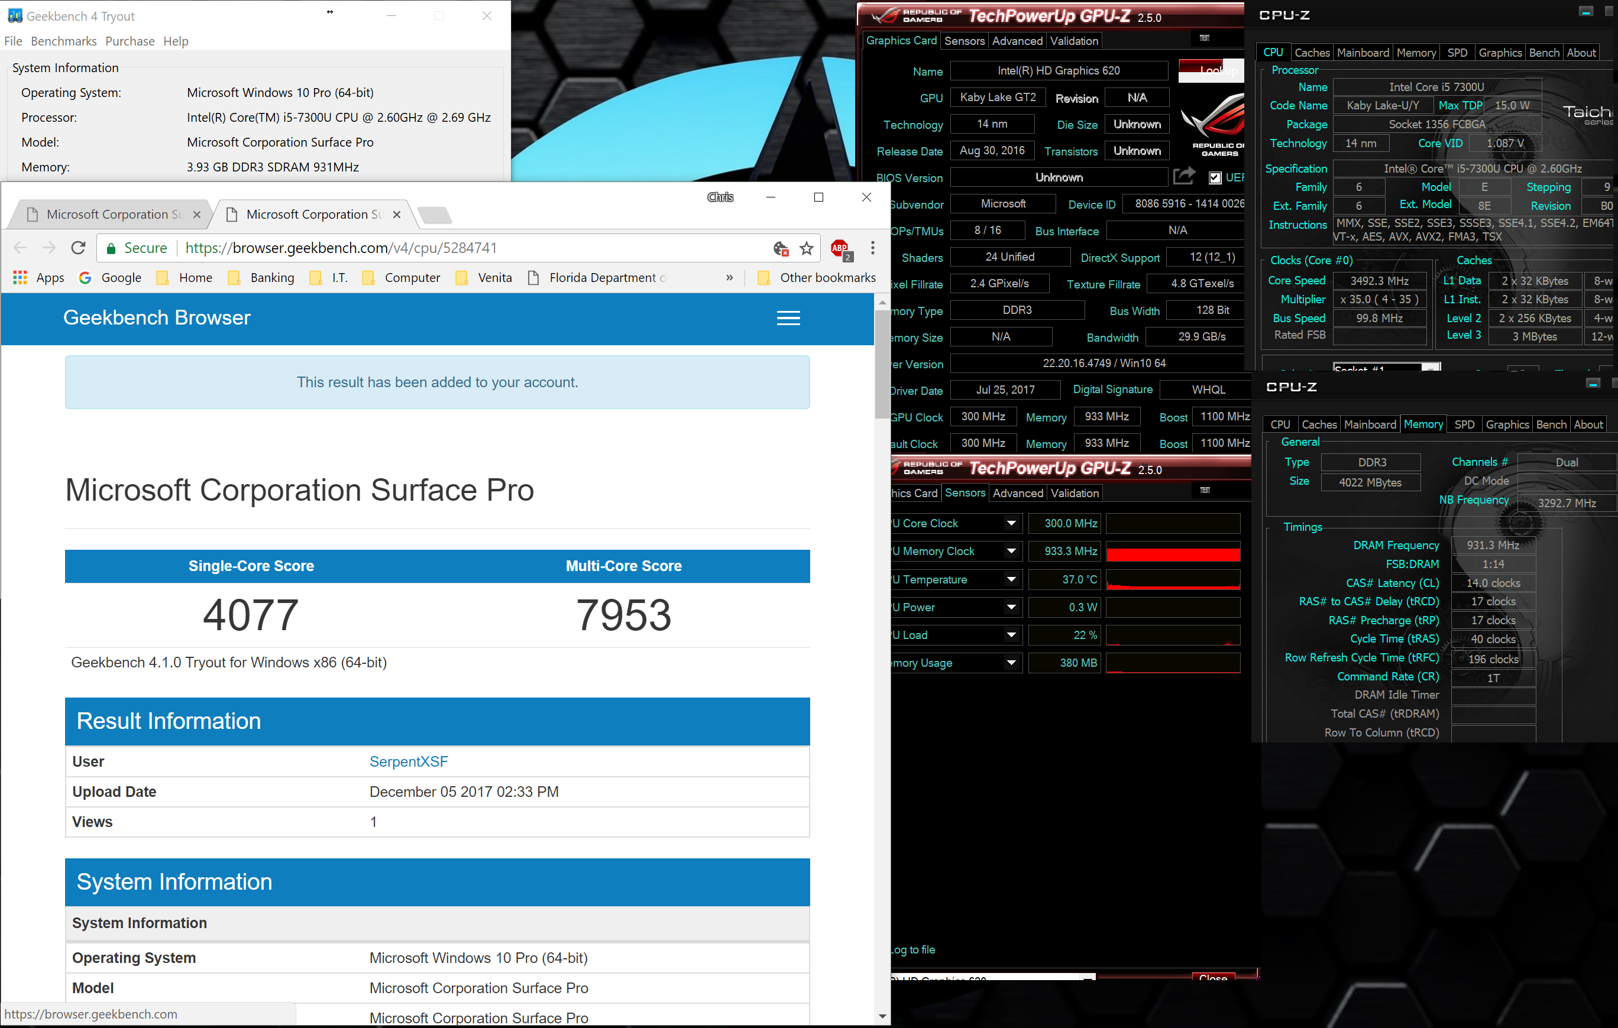Click the GPU-Z screenshot camera icon

point(1204,38)
